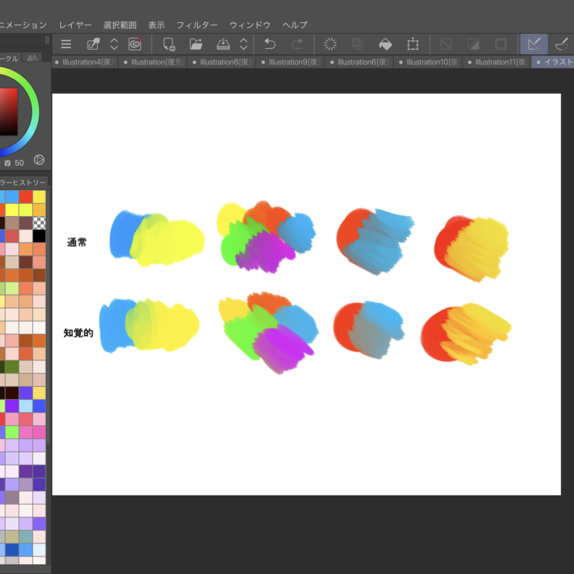574x574 pixels.
Task: Open the フィルター menu
Action: tap(197, 25)
